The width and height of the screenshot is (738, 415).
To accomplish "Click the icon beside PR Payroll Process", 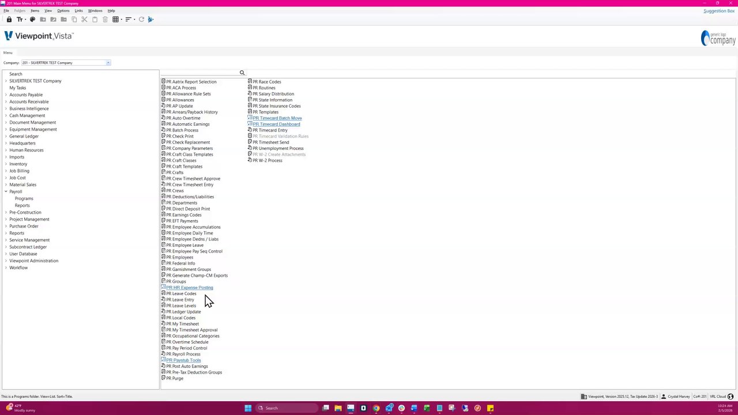I will [163, 354].
